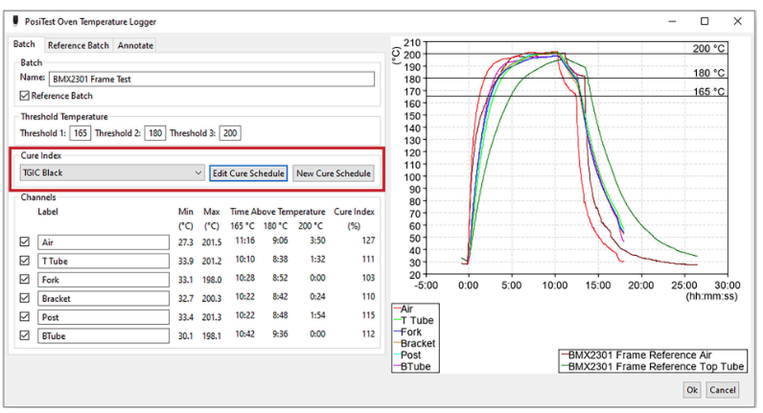This screenshot has width=763, height=413.
Task: Click the Bracket label field
Action: pyautogui.click(x=104, y=299)
